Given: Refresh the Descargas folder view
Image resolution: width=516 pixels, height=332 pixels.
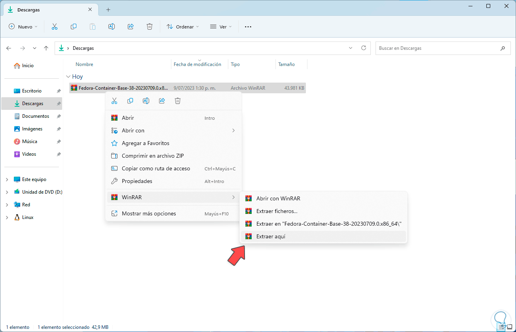Looking at the screenshot, I should coord(364,48).
